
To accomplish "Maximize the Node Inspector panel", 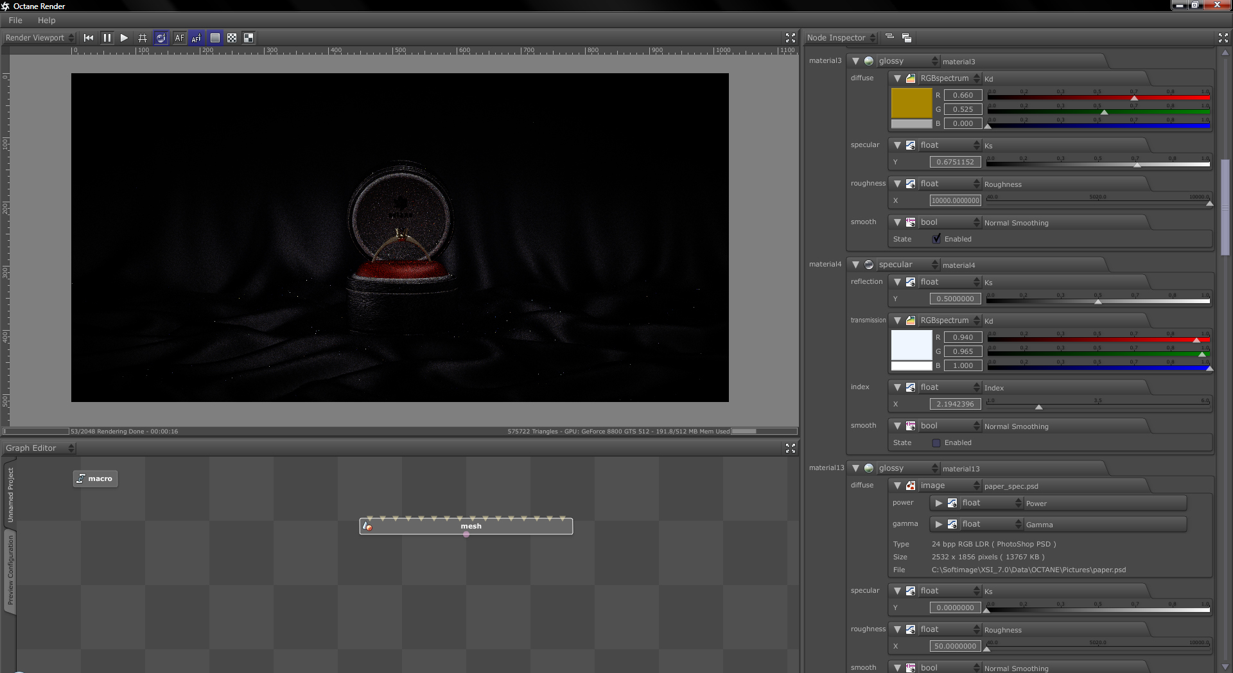I will (x=1223, y=38).
